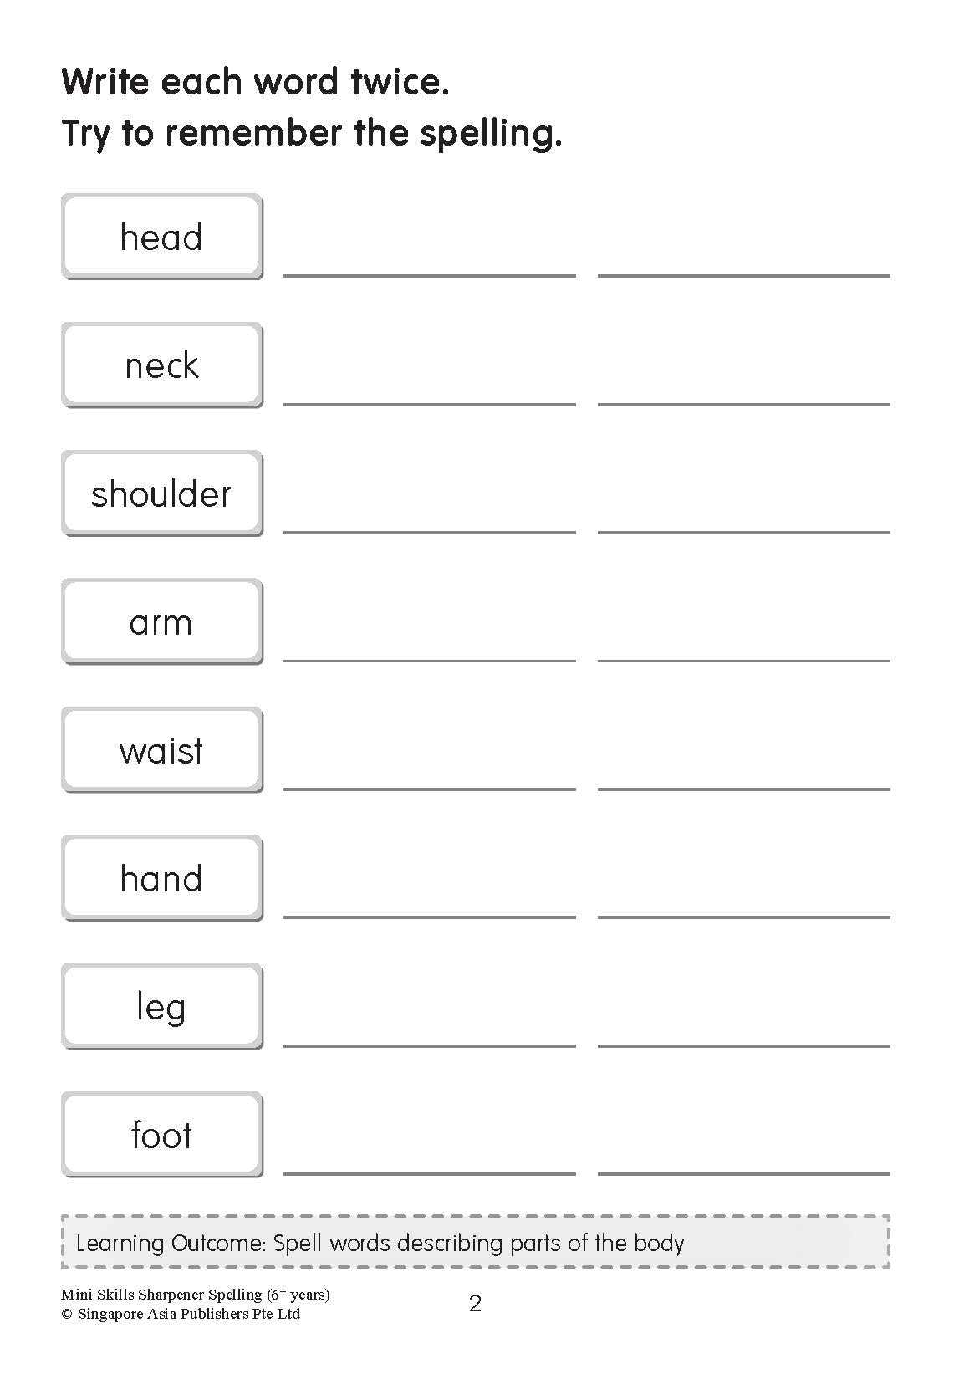This screenshot has height=1374, width=964.
Task: Click the 'Write each word twice.' heading
Action: point(255,82)
